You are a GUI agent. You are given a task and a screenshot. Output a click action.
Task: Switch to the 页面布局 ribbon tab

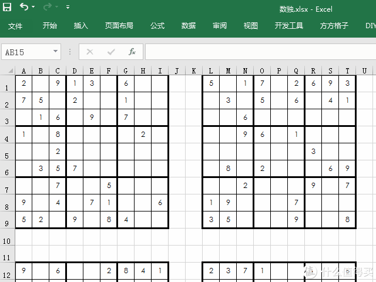tap(119, 25)
